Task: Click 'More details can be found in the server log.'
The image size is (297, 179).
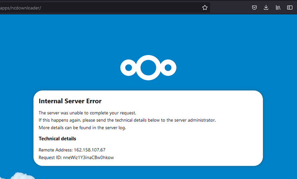Action: click(82, 128)
